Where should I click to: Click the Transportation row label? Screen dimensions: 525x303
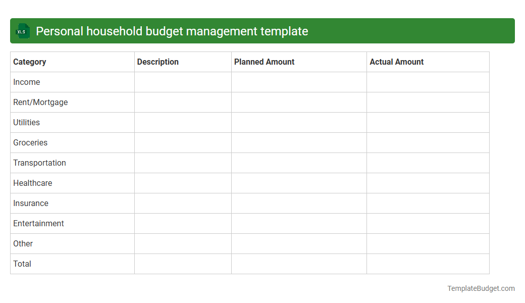[39, 163]
